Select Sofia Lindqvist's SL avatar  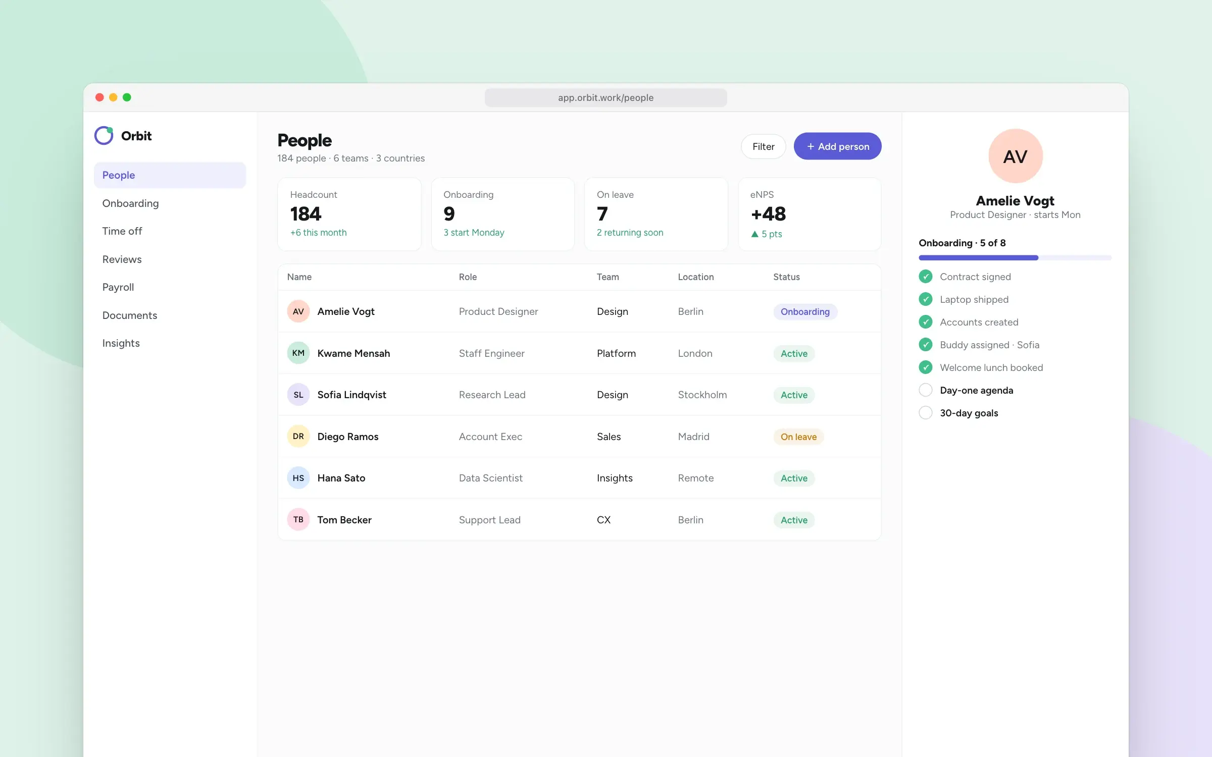point(298,395)
